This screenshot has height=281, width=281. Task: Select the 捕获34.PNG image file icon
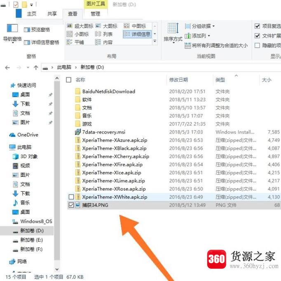click(x=78, y=205)
